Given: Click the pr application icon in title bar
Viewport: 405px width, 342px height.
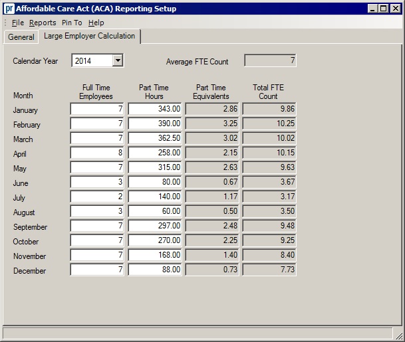Looking at the screenshot, I should pos(9,9).
